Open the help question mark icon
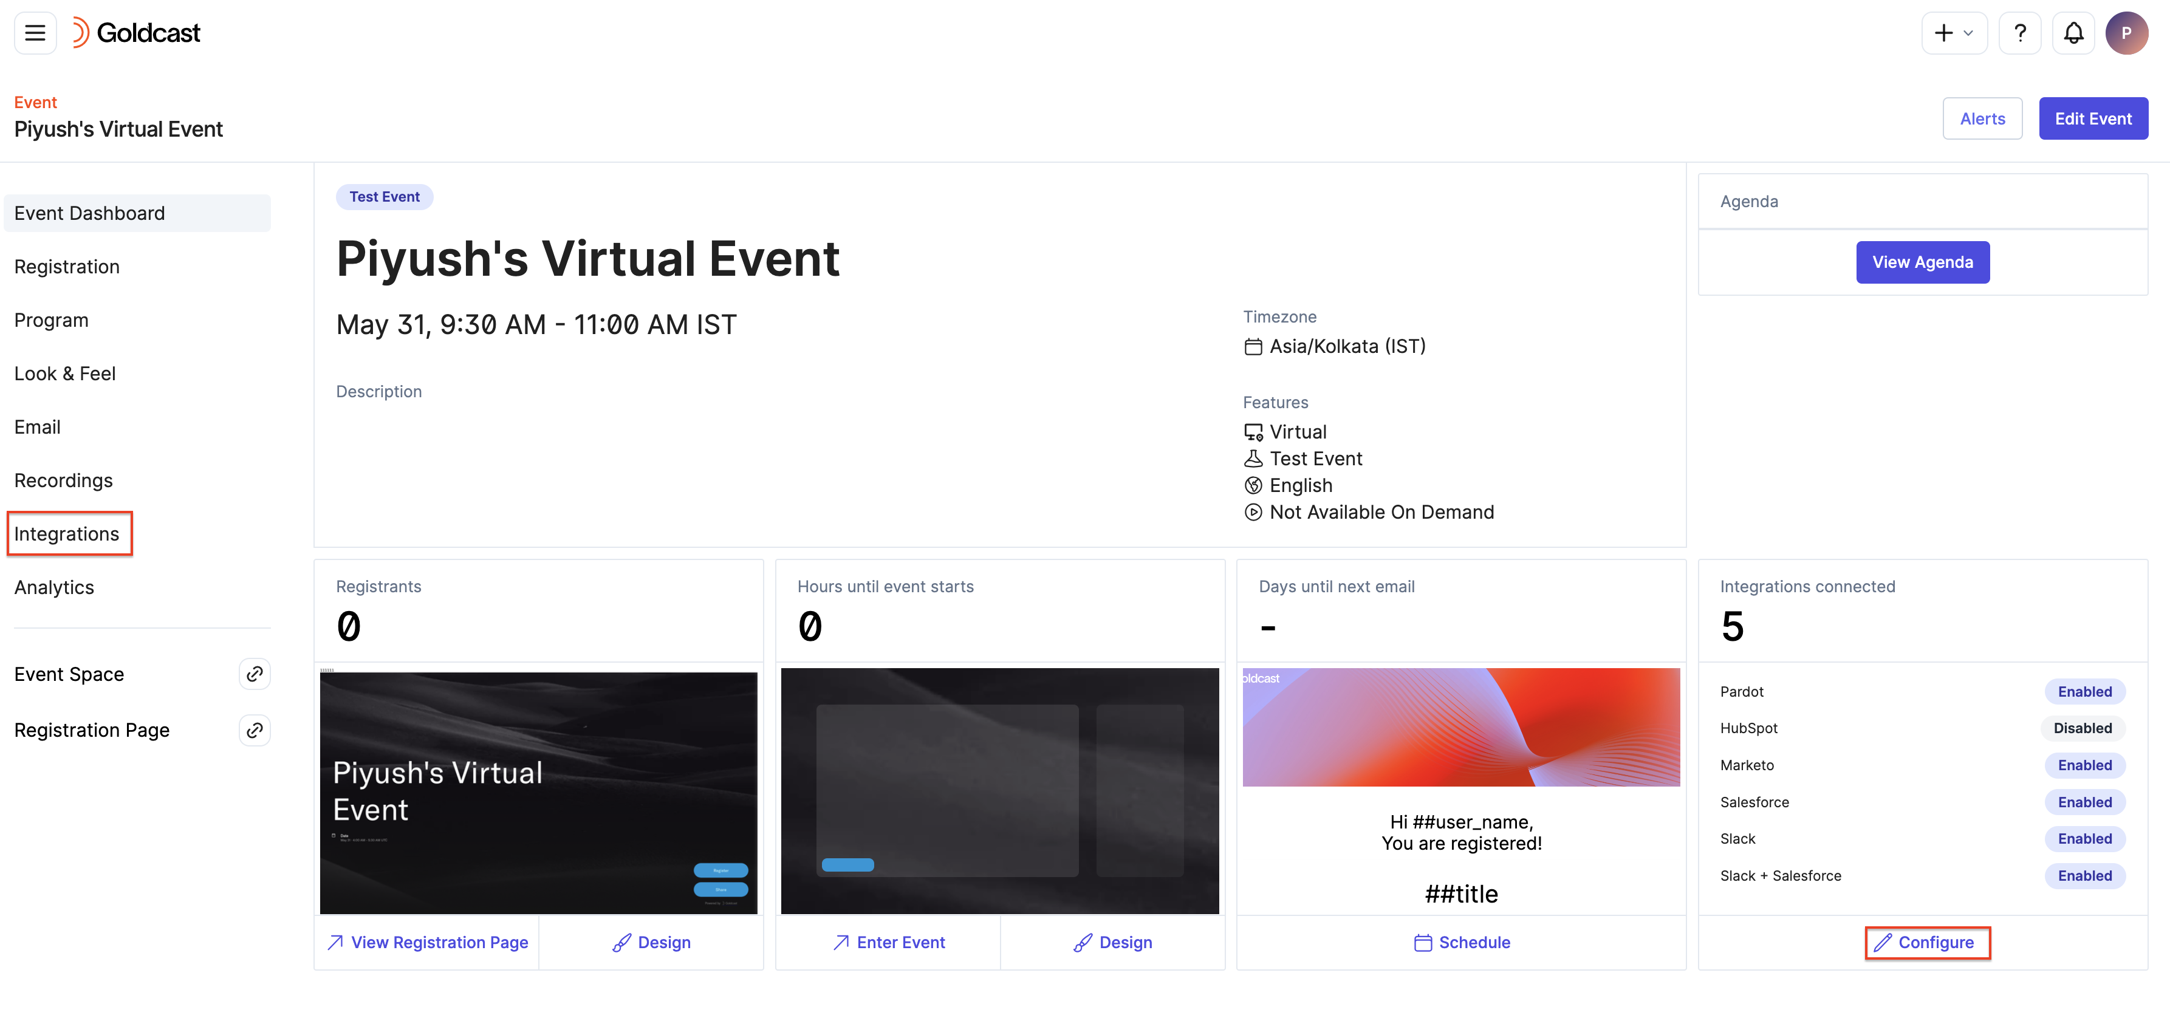 (x=2019, y=33)
